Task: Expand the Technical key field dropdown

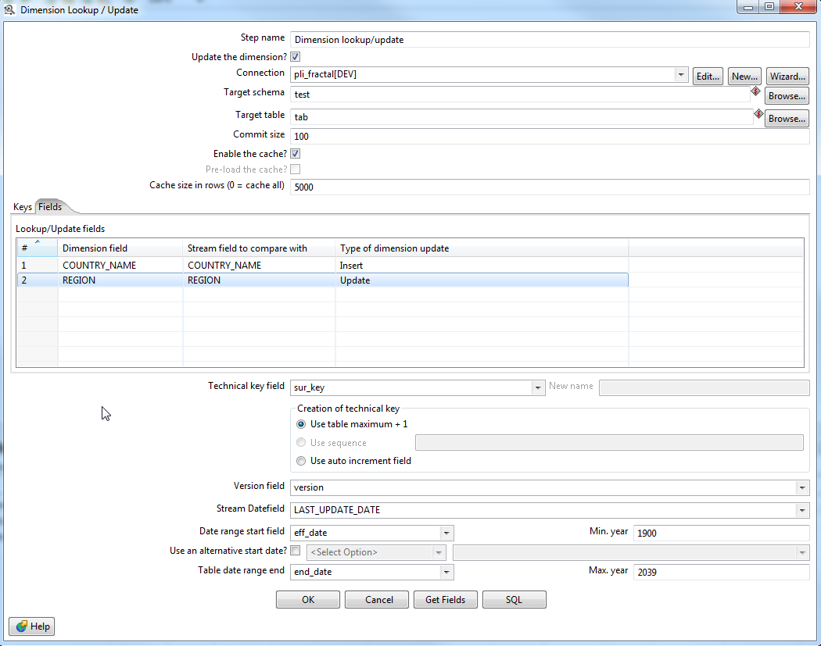Action: (538, 387)
